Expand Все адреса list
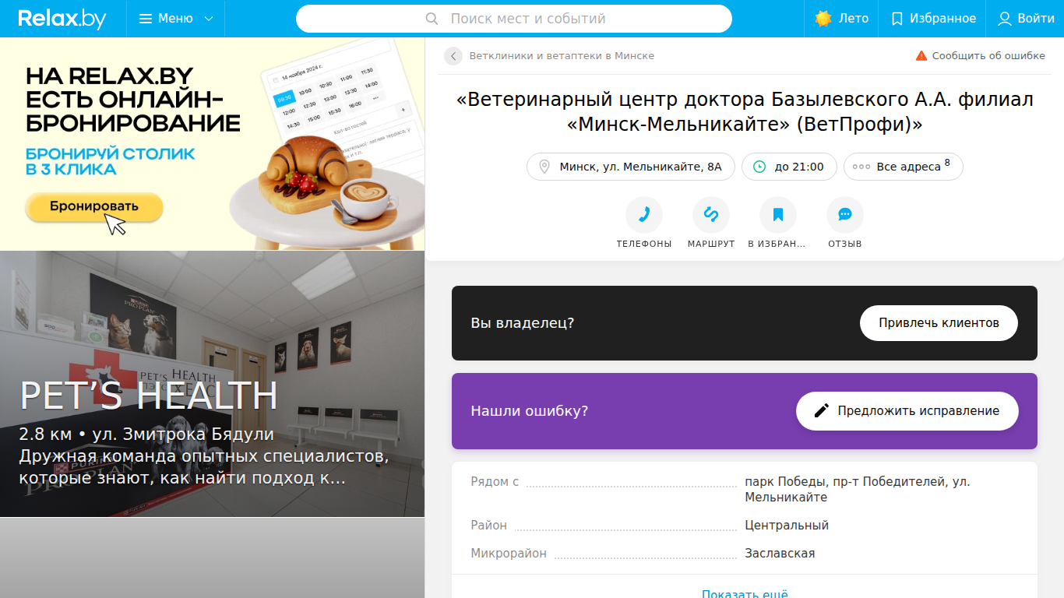The image size is (1064, 598). [904, 167]
